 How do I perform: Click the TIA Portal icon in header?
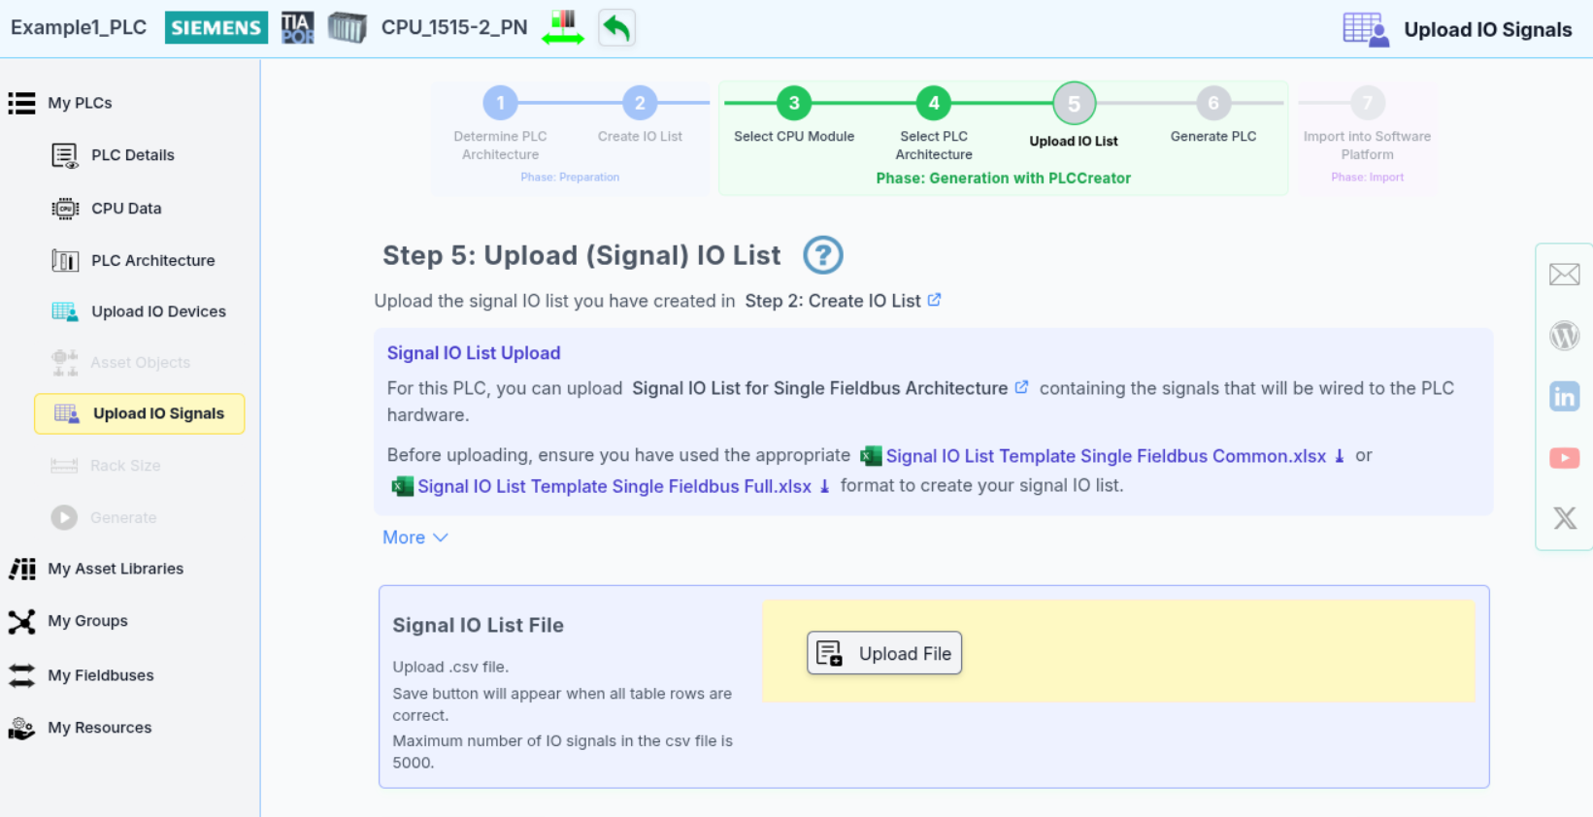(297, 28)
